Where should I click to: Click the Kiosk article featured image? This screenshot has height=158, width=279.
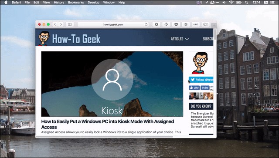click(x=112, y=84)
